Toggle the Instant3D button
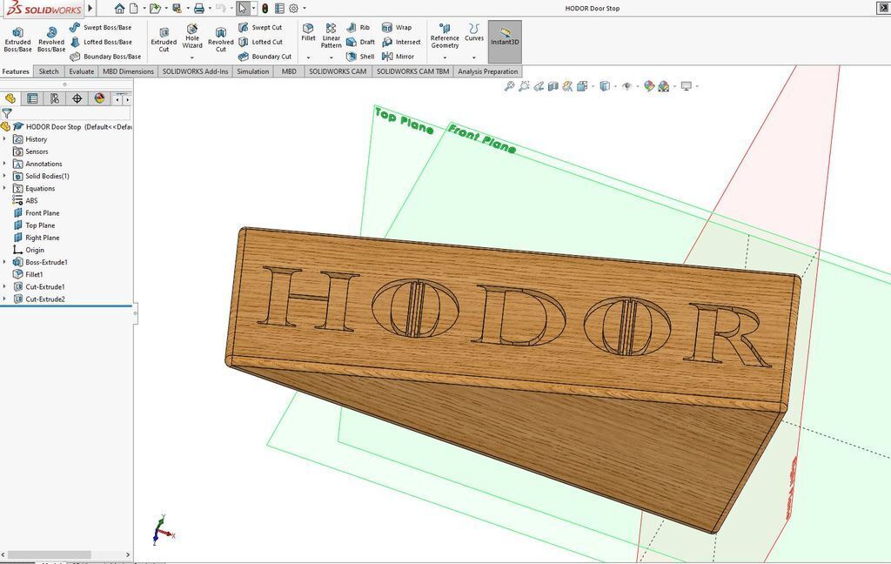This screenshot has width=891, height=564. [505, 37]
